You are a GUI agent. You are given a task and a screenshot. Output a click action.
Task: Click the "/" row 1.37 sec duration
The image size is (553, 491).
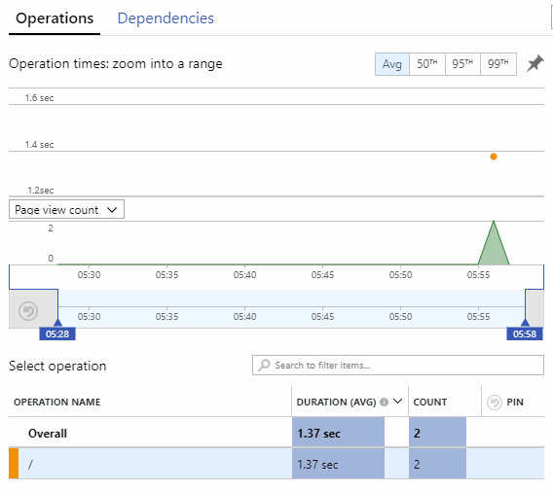point(338,464)
